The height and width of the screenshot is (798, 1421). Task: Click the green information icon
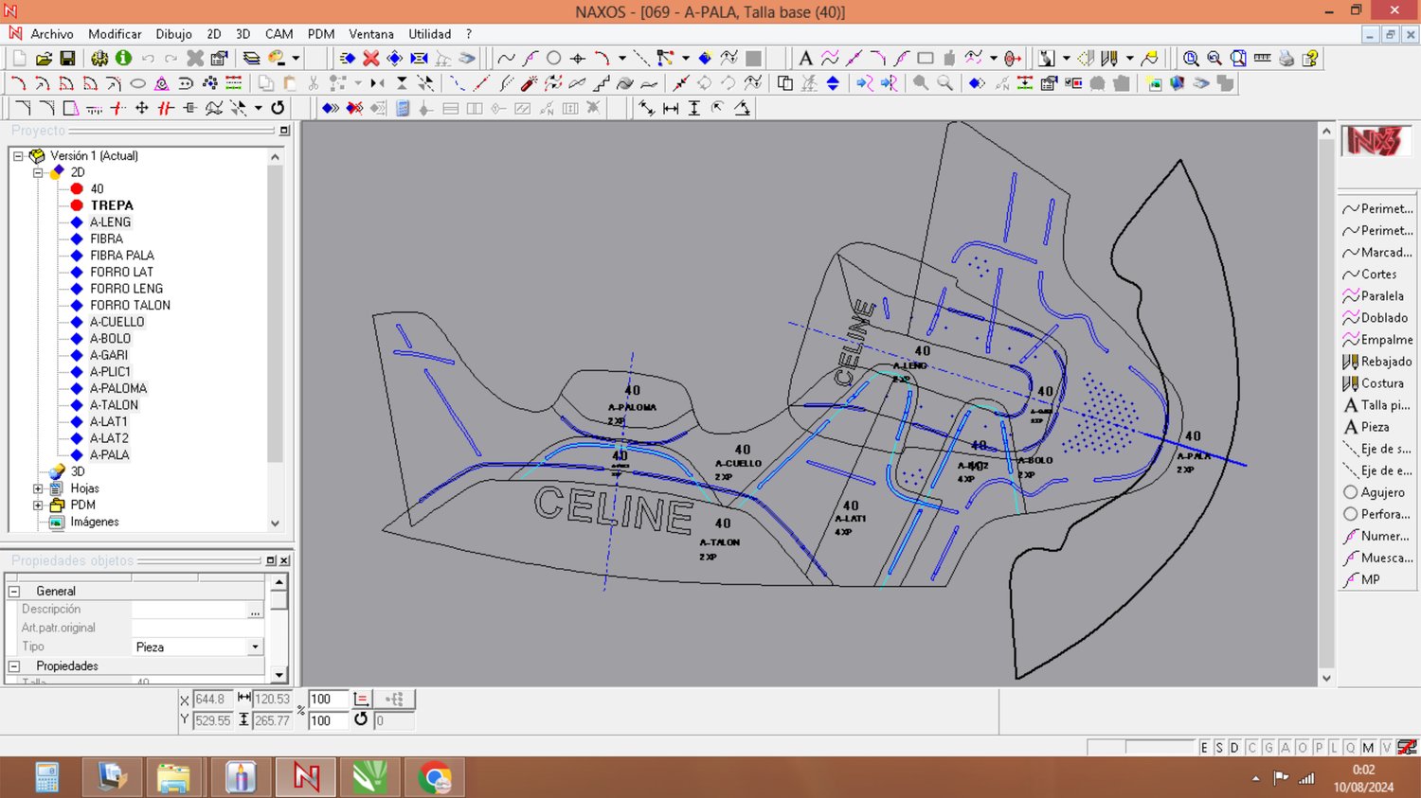click(x=123, y=59)
